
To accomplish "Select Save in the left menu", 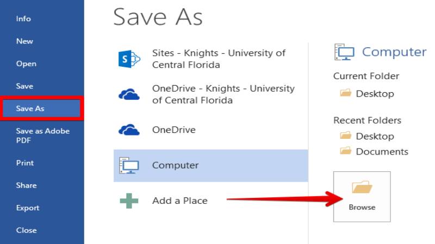I will 24,86.
